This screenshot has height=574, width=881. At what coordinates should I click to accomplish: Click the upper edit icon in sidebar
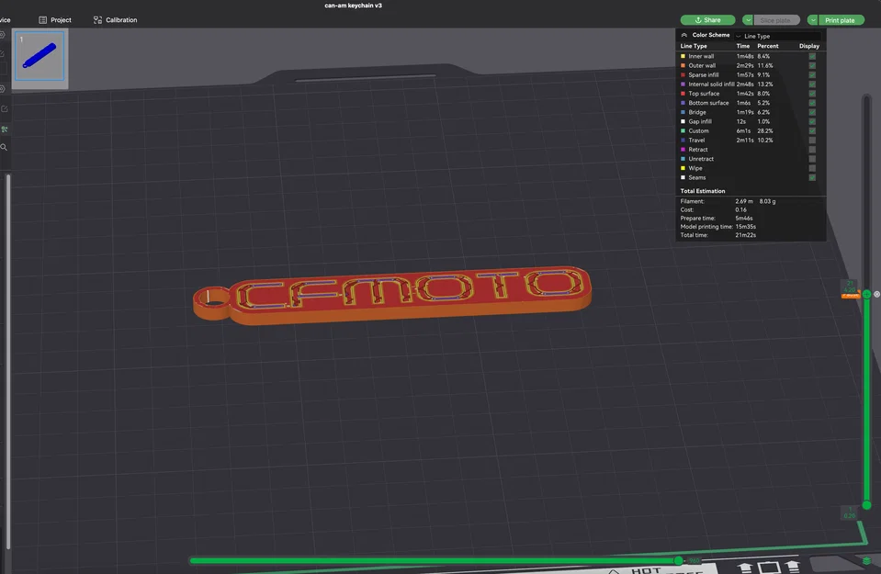tap(3, 54)
